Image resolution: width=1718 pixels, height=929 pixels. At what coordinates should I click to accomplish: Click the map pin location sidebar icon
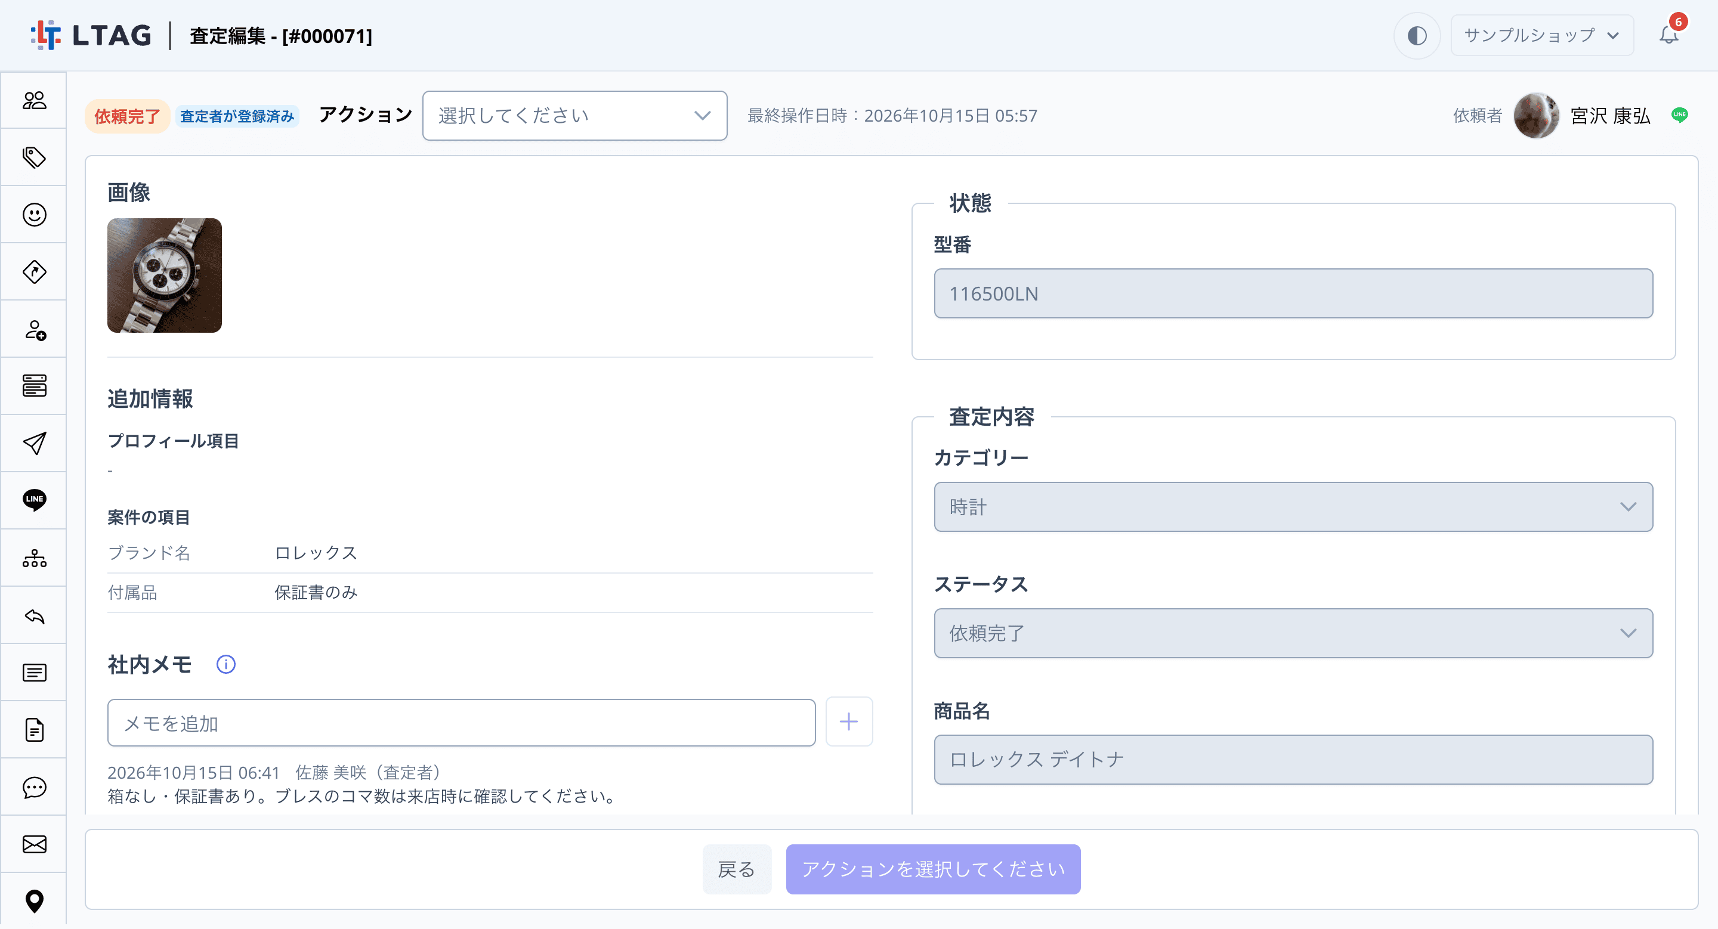coord(34,902)
